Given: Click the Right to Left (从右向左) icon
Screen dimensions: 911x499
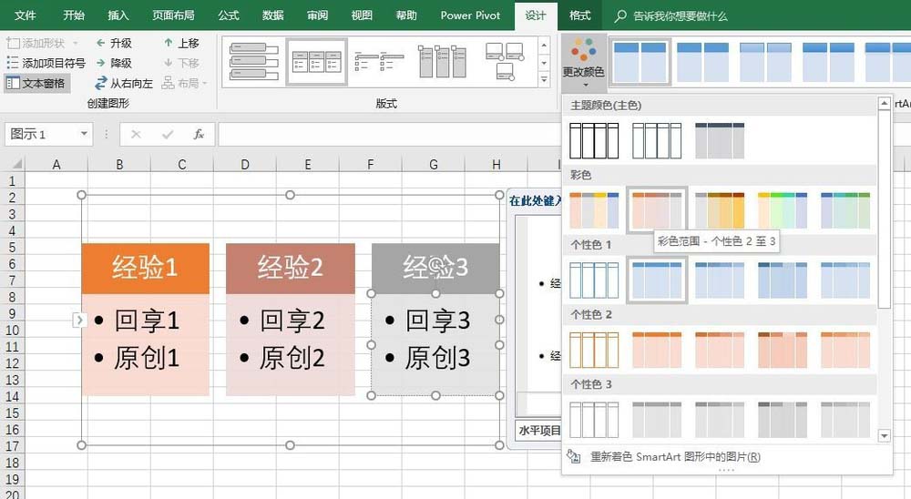Looking at the screenshot, I should click(99, 83).
